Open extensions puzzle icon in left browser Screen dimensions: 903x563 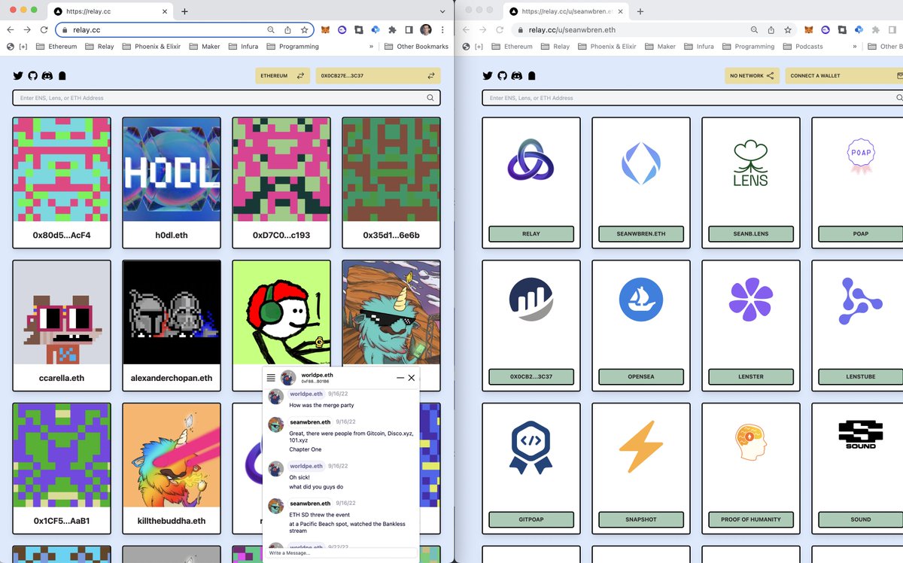[x=392, y=30]
